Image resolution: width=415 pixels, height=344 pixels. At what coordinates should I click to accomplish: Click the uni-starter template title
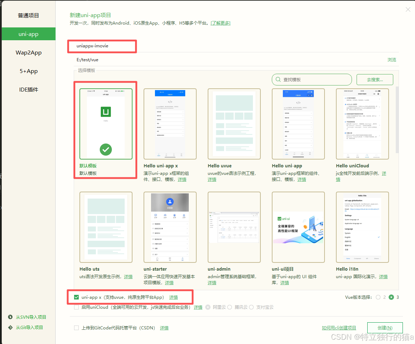(x=155, y=269)
